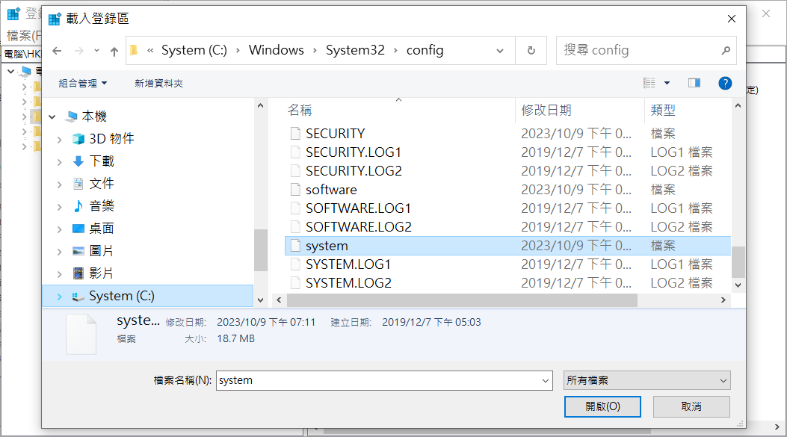Click the Back navigation arrow

tap(57, 51)
